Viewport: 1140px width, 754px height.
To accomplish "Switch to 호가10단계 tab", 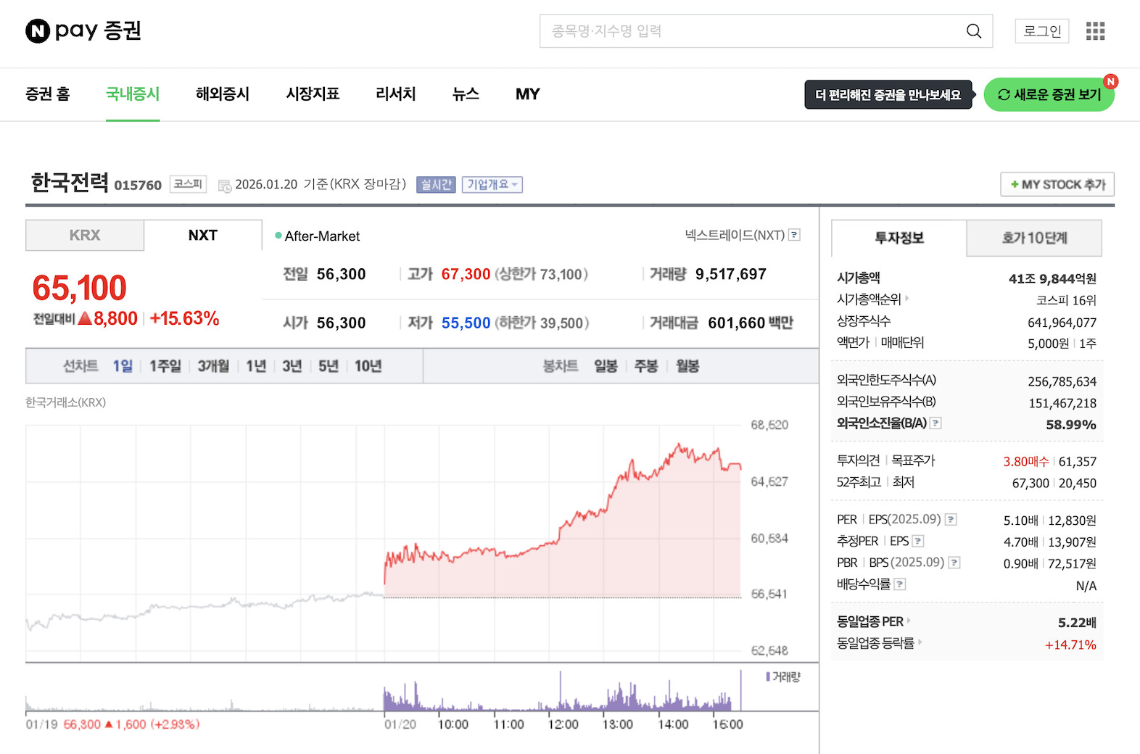I will (1035, 238).
